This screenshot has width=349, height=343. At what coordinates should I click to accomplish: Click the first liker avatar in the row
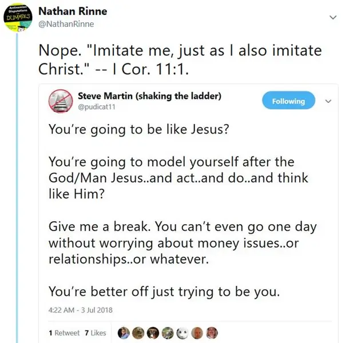pyautogui.click(x=123, y=332)
